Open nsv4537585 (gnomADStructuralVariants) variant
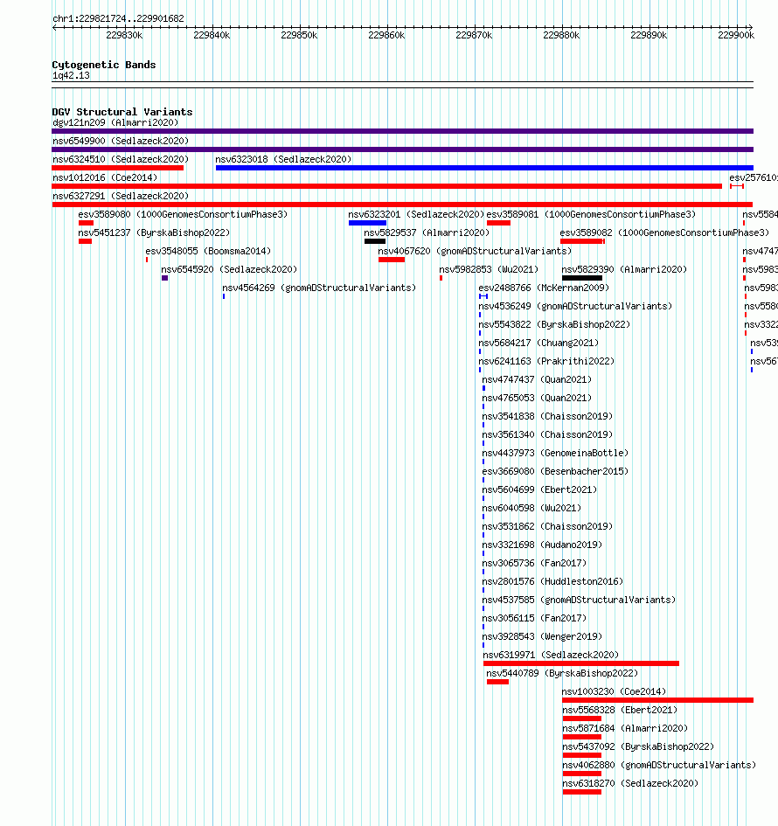Viewport: 778px width, 826px height. point(579,601)
